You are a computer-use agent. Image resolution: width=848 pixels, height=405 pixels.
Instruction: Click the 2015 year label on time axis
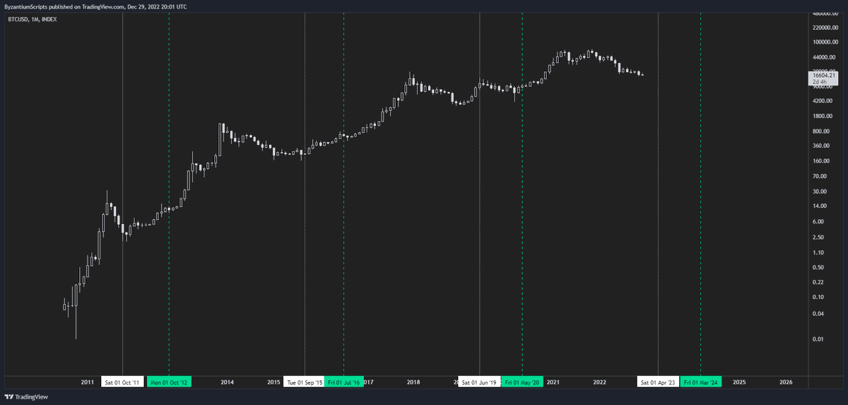273,382
